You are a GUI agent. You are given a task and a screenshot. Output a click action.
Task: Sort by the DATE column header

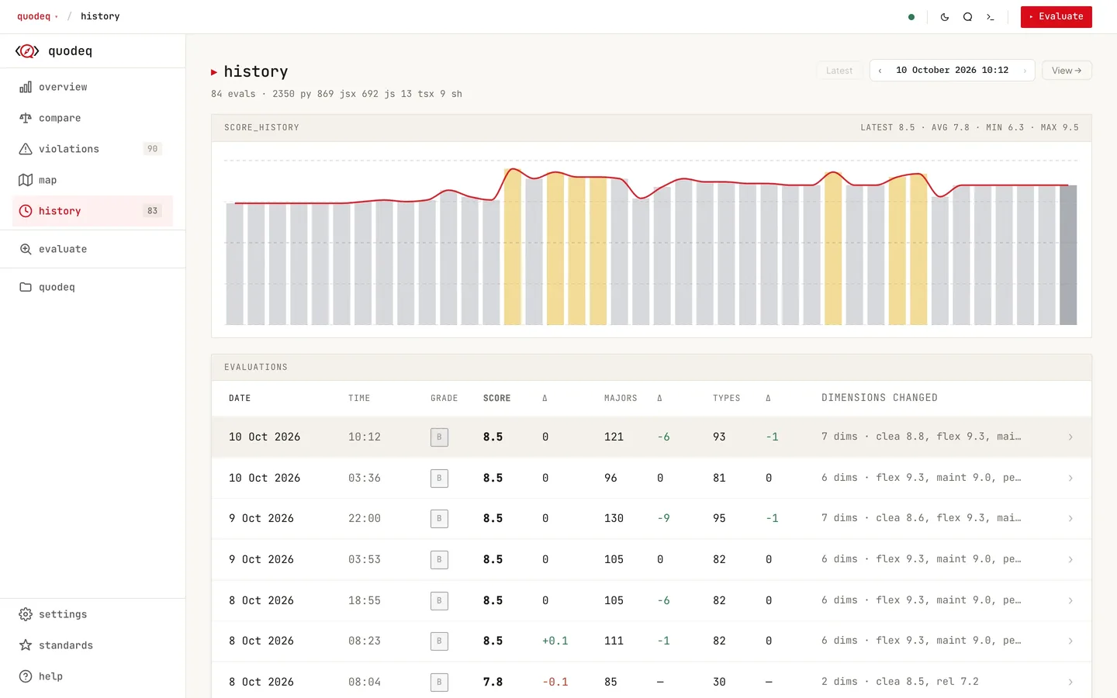(x=240, y=399)
